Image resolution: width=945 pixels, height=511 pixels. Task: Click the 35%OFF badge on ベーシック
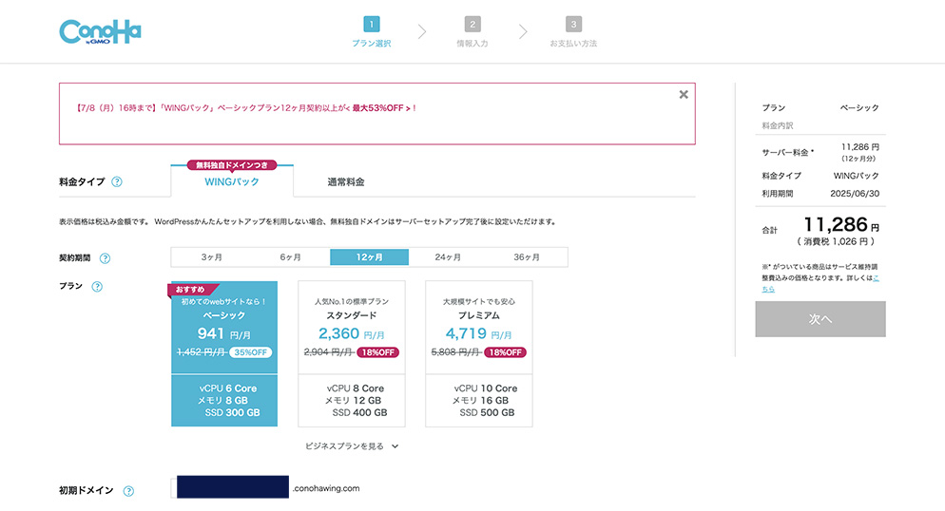[x=251, y=352]
